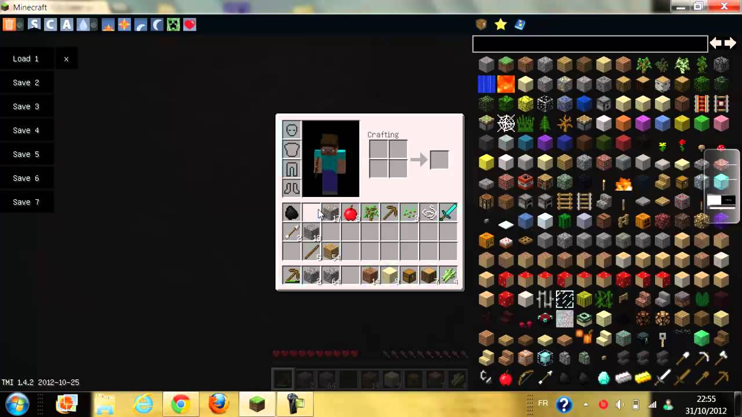Open Windows Start menu
The image size is (742, 417).
[16, 404]
